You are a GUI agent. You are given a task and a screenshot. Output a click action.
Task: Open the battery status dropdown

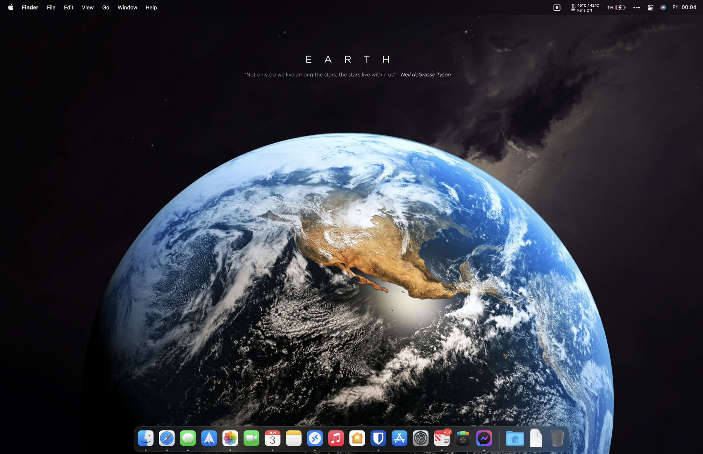[617, 7]
